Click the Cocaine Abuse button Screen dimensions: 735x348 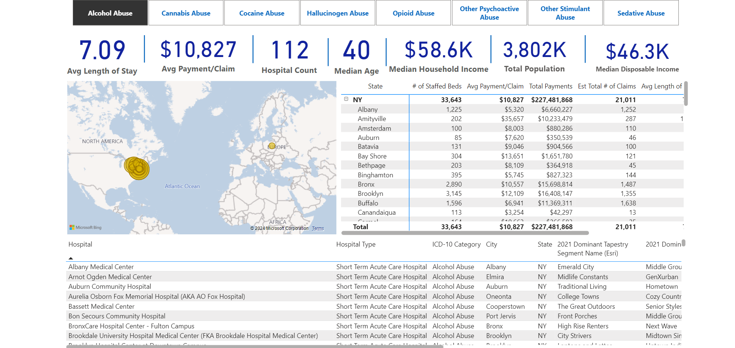coord(262,13)
